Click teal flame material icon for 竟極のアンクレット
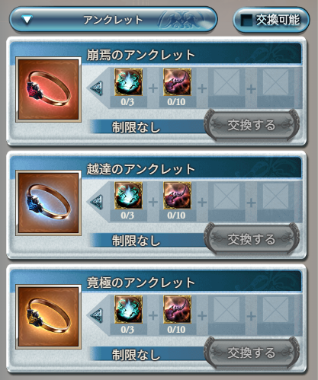The image size is (318, 380). (128, 309)
